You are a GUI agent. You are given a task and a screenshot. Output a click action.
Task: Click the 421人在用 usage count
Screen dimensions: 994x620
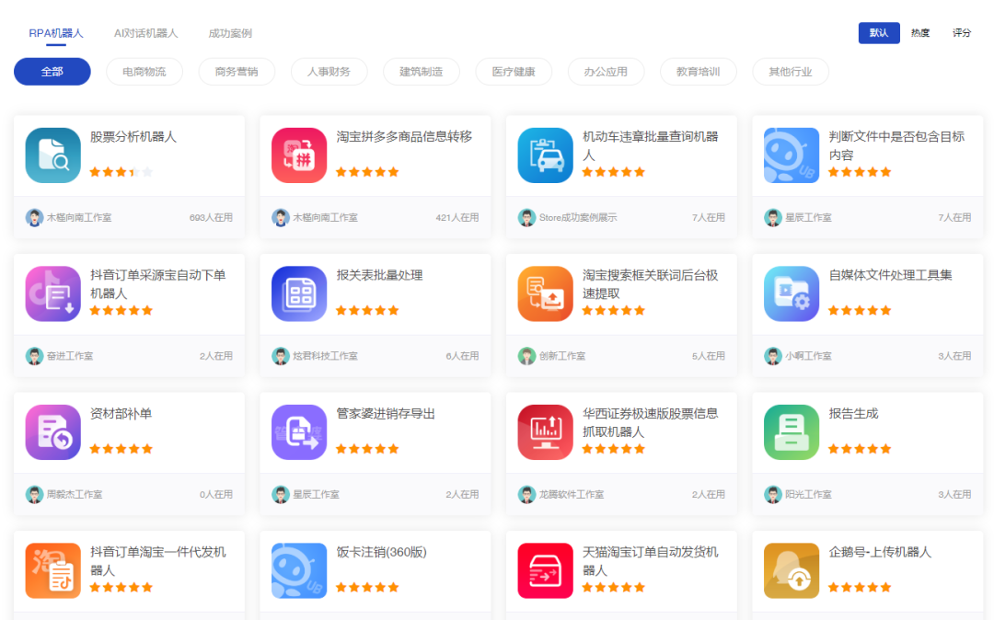(457, 217)
